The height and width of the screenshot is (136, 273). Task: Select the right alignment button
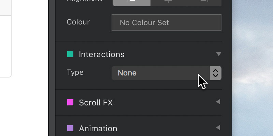tap(204, 3)
